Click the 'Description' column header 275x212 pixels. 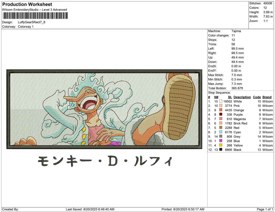coord(242,97)
